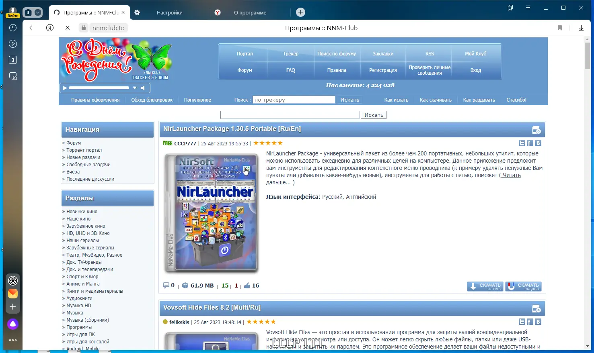The width and height of the screenshot is (594, 353).
Task: Click the Yandex home 'Я' button
Action: click(50, 28)
